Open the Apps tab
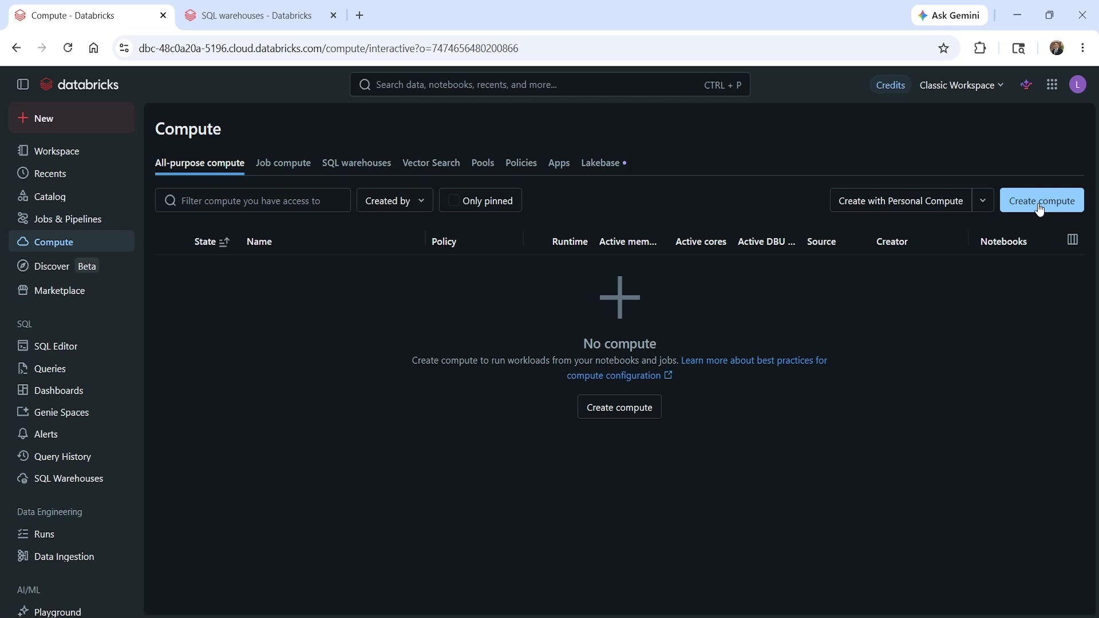The image size is (1099, 618). click(559, 164)
